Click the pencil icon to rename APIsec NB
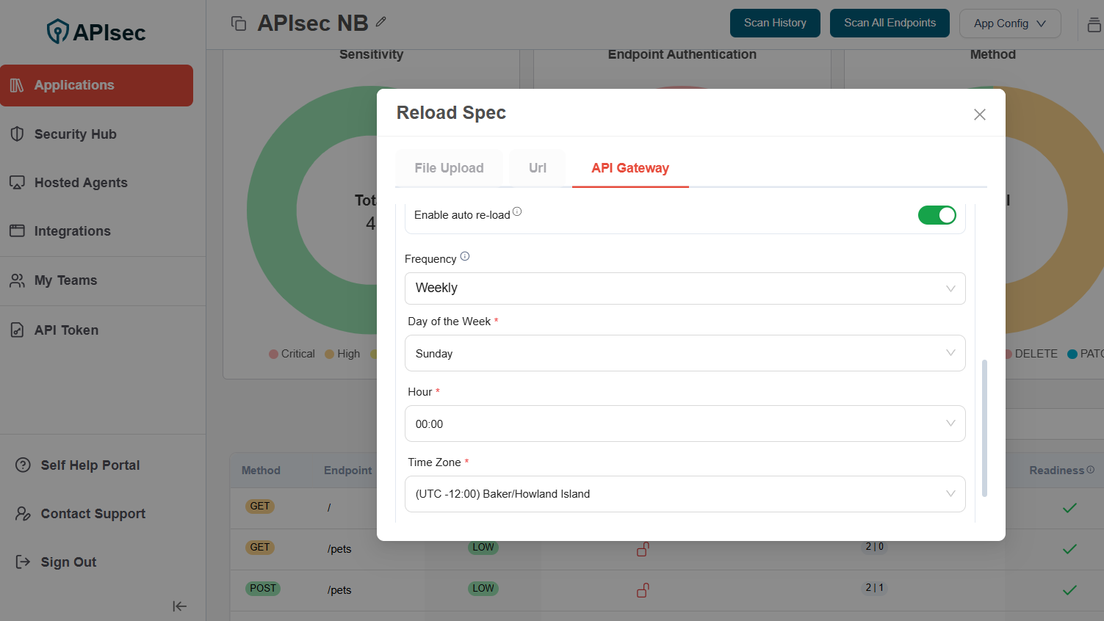 coord(381,23)
